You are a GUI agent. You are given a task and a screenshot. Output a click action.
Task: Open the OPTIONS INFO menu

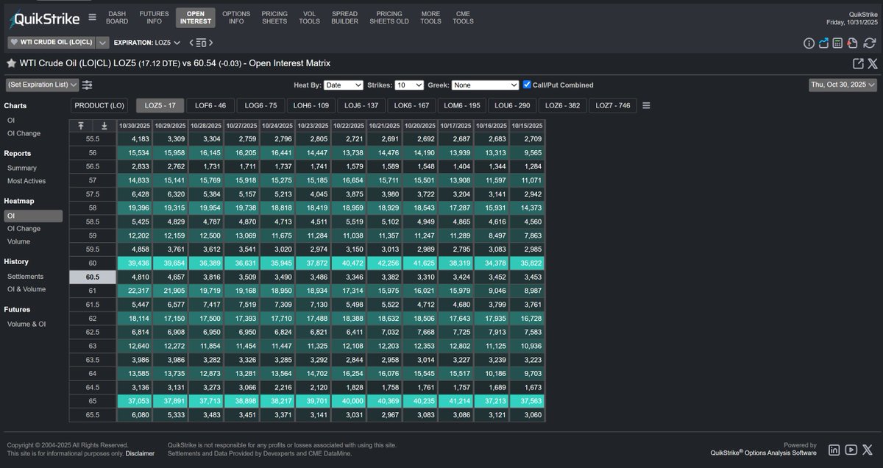tap(236, 16)
